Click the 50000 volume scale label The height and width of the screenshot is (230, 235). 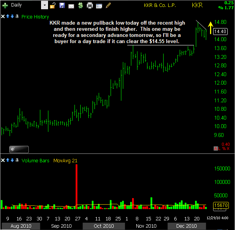pyautogui.click(x=221, y=195)
